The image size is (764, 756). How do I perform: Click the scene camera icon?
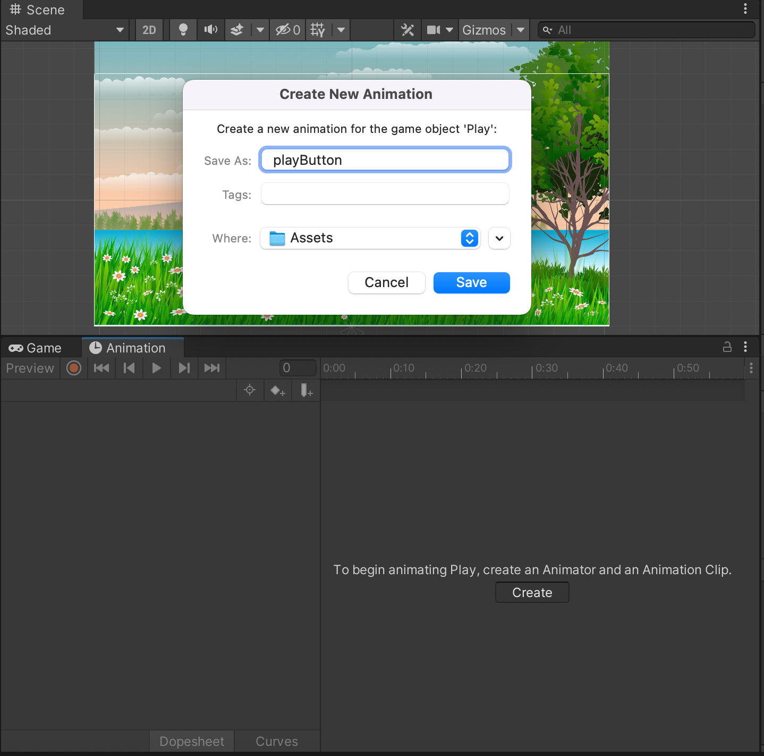click(x=434, y=30)
